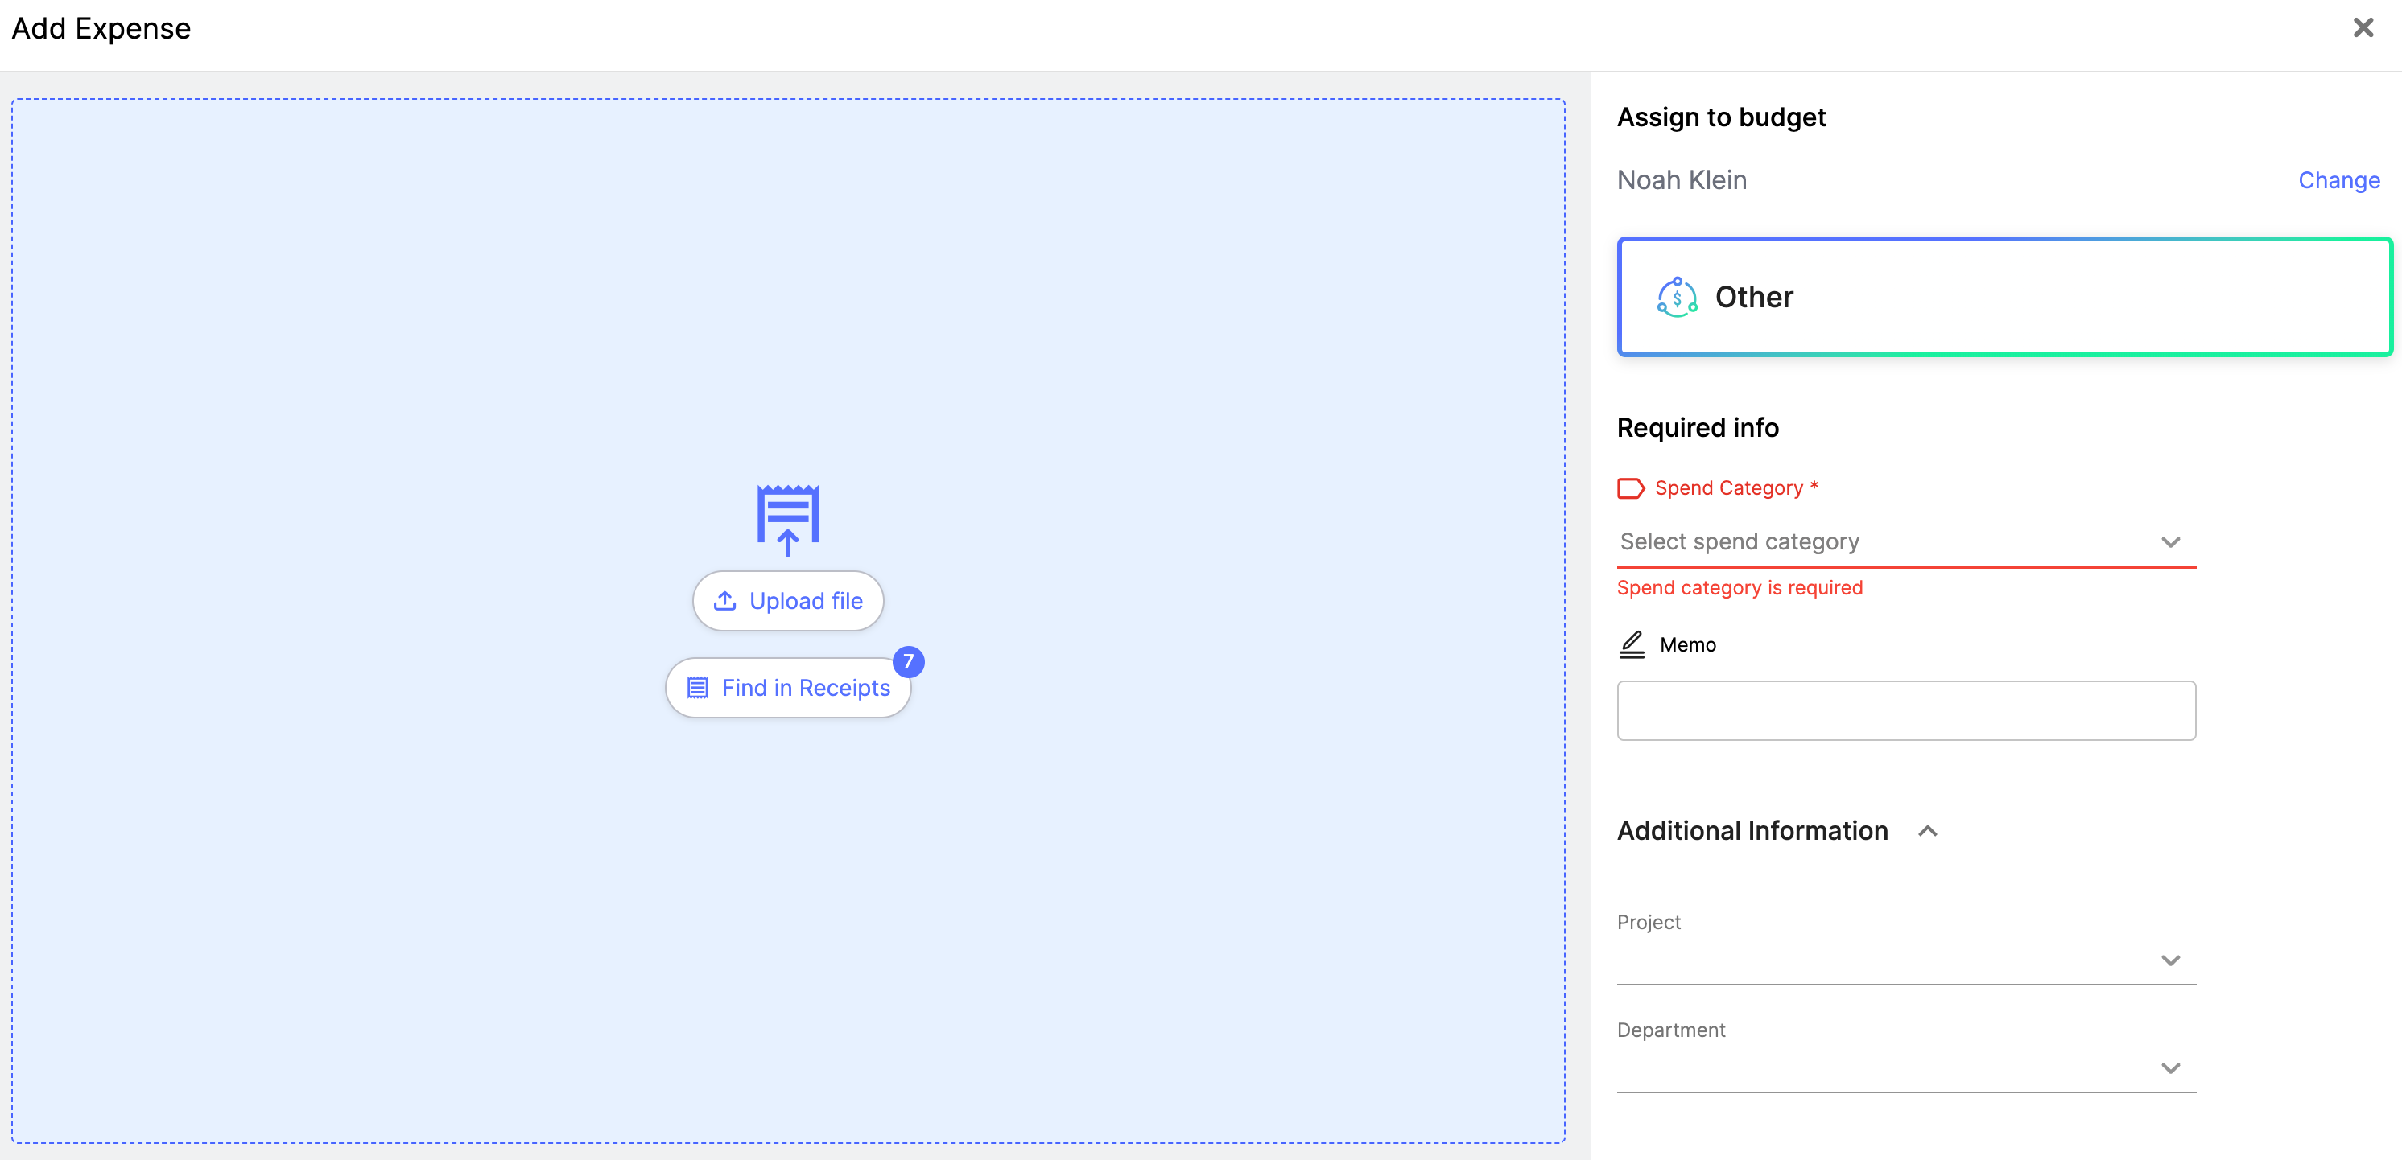Click the Required info heading
Screen dimensions: 2402x1160
(x=1697, y=428)
